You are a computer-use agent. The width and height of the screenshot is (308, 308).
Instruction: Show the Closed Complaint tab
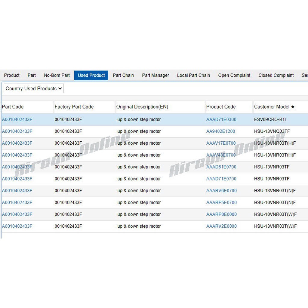276,75
